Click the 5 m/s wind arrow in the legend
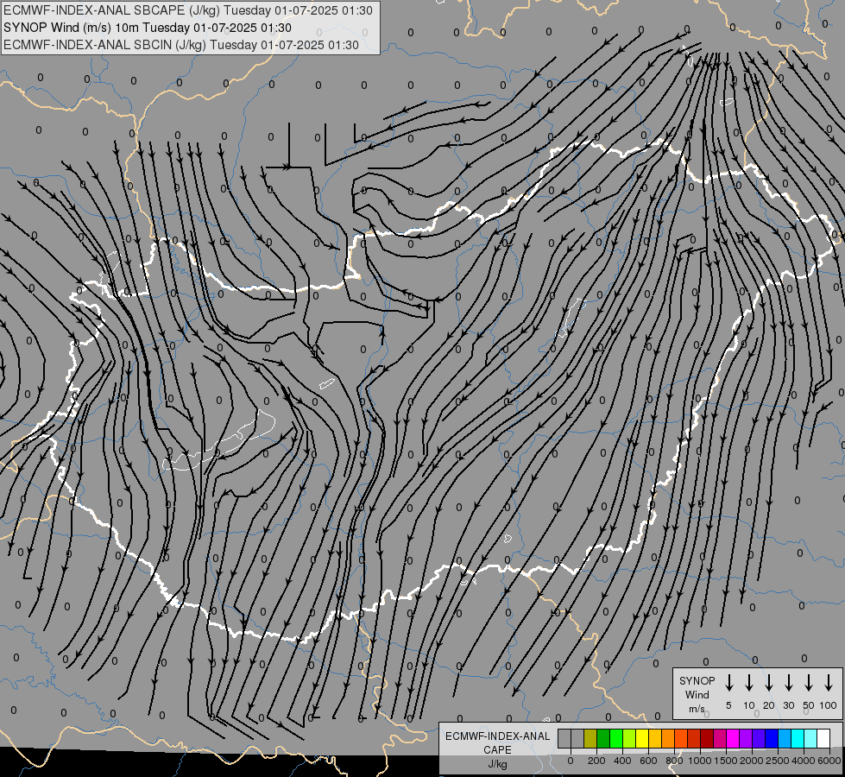845x777 pixels. point(728,683)
